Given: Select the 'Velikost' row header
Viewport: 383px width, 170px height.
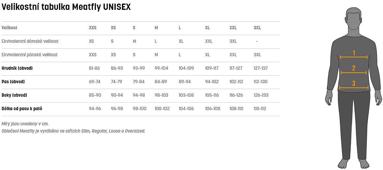Looking at the screenshot, I should click(10, 28).
